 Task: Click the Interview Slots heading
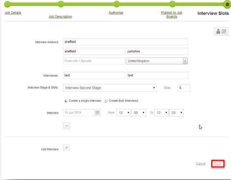(213, 13)
